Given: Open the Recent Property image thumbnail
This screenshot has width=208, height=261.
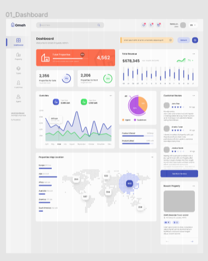Looking at the screenshot, I should (179, 201).
